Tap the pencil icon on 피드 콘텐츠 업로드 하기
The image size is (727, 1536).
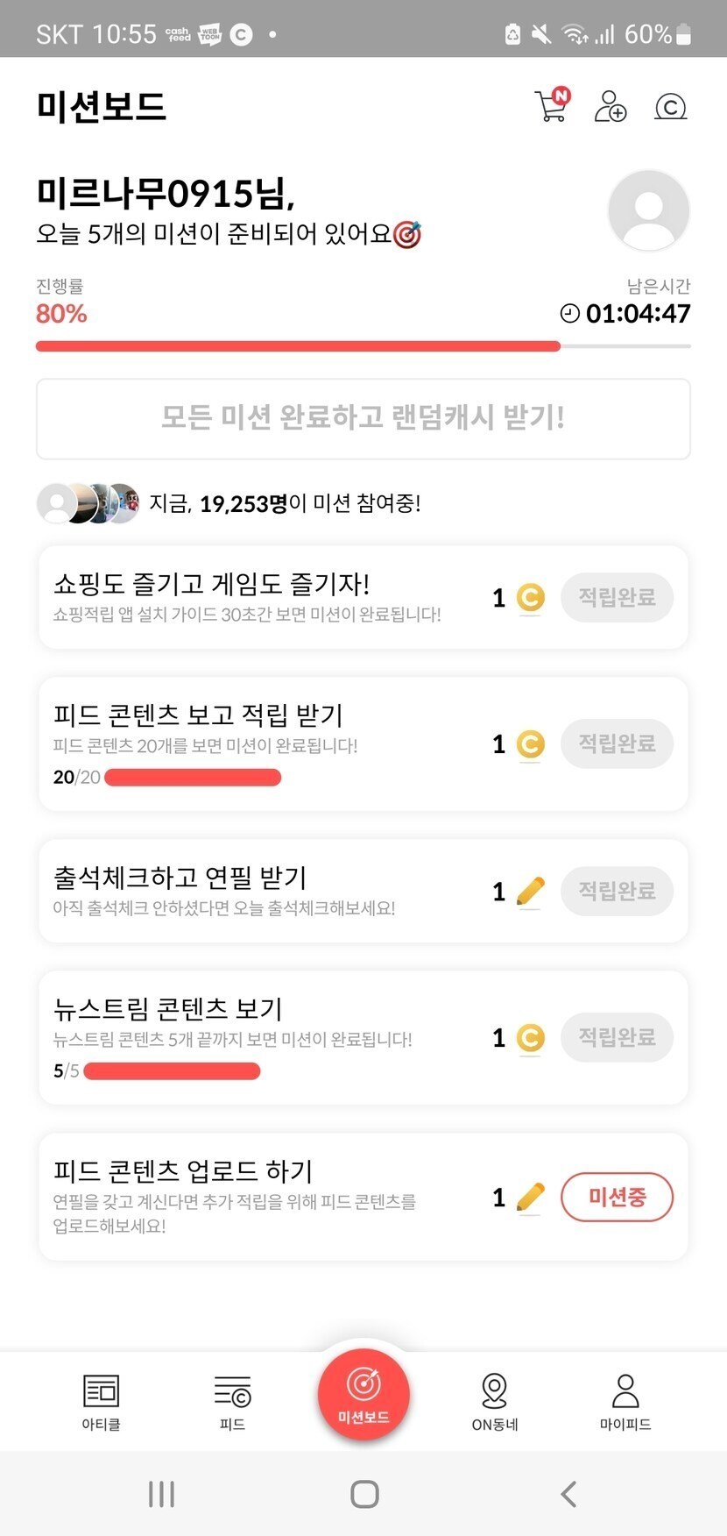[530, 1197]
